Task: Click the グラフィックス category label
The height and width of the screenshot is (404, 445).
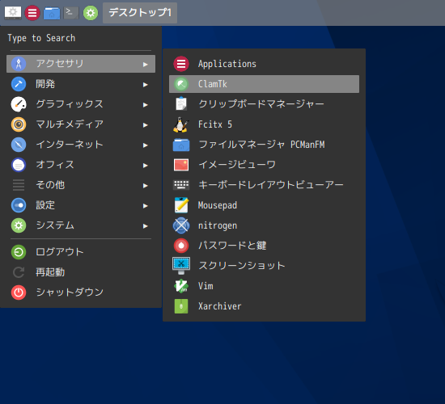Action: pyautogui.click(x=70, y=104)
